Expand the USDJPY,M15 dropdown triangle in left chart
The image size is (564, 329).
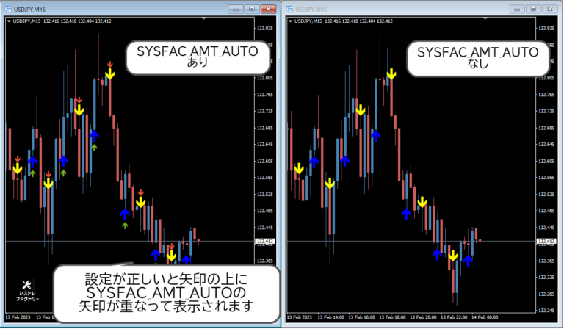click(x=8, y=21)
